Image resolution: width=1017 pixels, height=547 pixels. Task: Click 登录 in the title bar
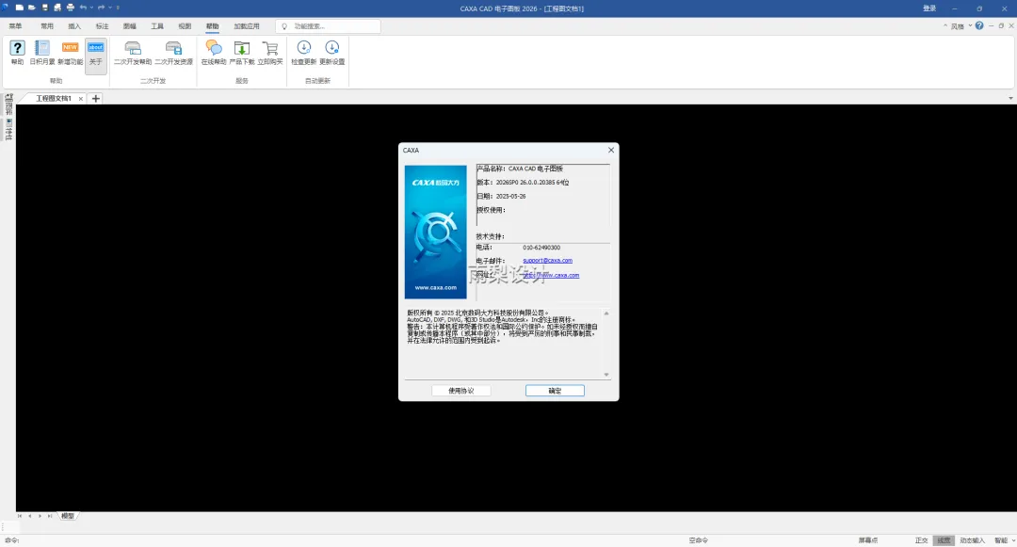coord(929,8)
